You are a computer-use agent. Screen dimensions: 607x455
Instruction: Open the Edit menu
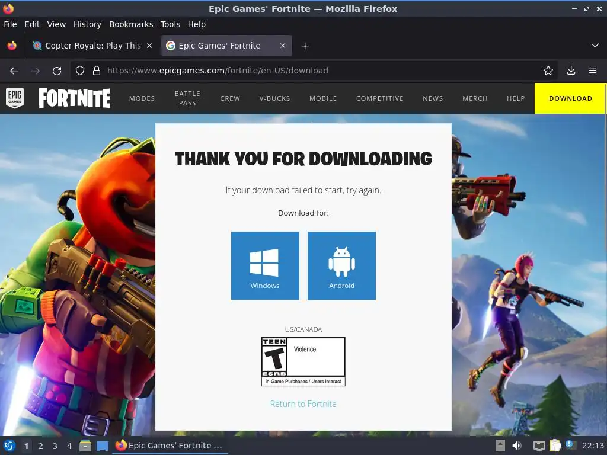[32, 24]
